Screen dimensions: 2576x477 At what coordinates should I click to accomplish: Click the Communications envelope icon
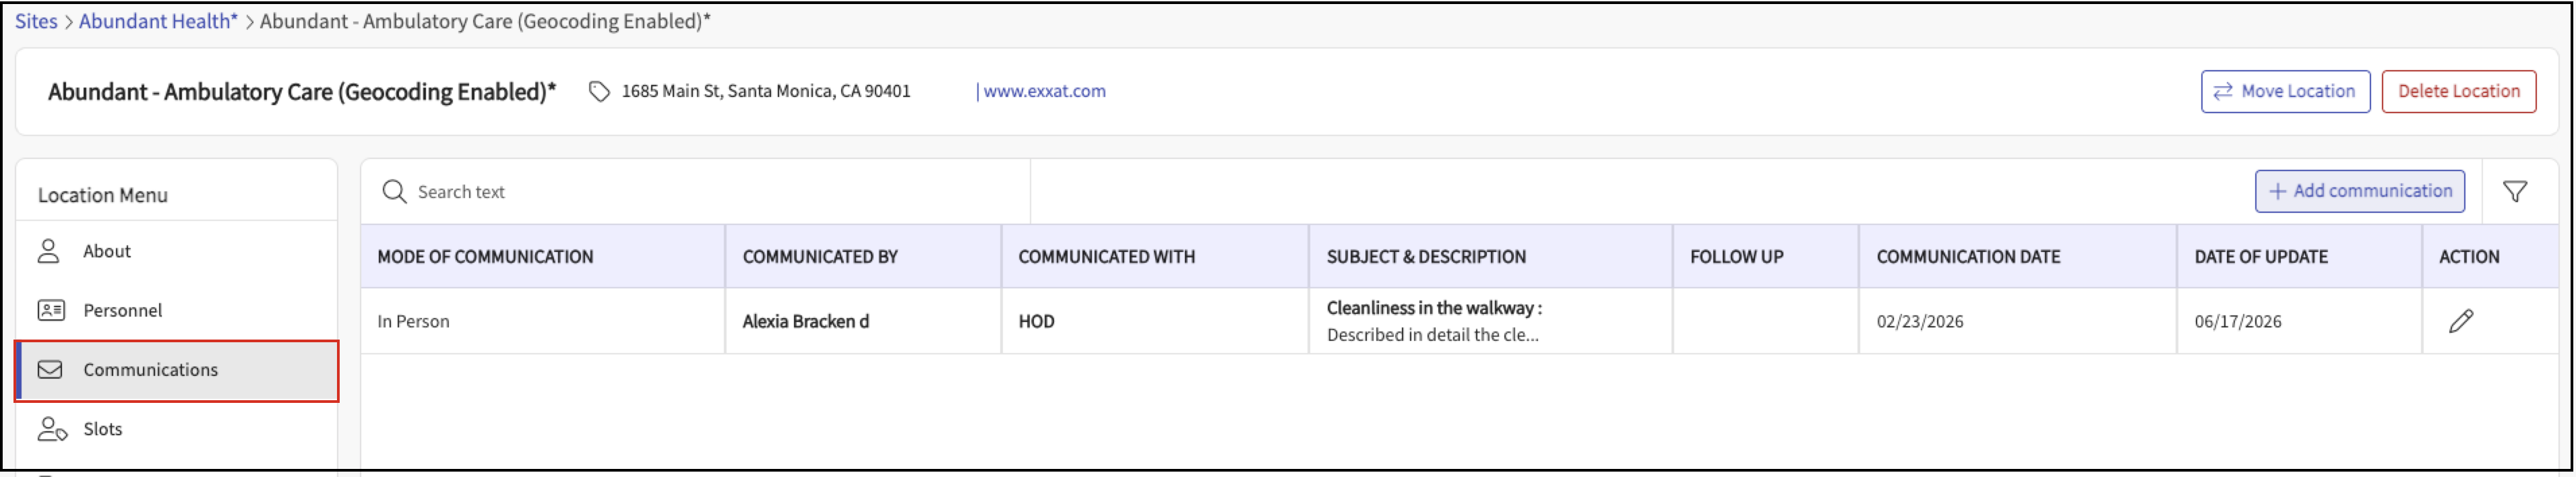pyautogui.click(x=50, y=369)
